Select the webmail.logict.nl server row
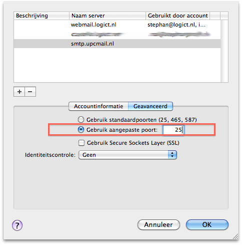Screen dimensions: 242x245 tap(117, 25)
